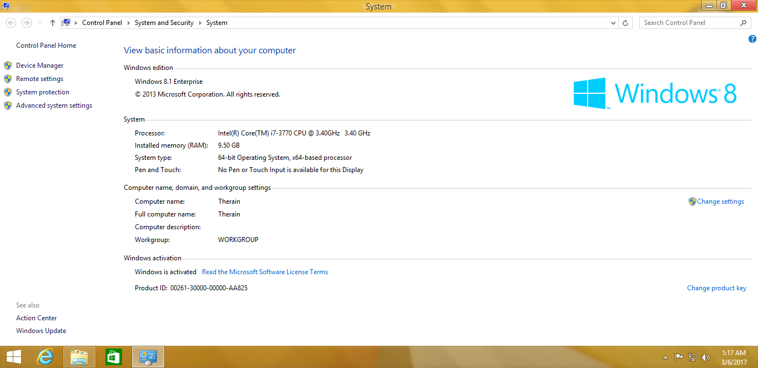Click the Windows 8.1 Enterprise text
The width and height of the screenshot is (758, 368).
coord(169,82)
